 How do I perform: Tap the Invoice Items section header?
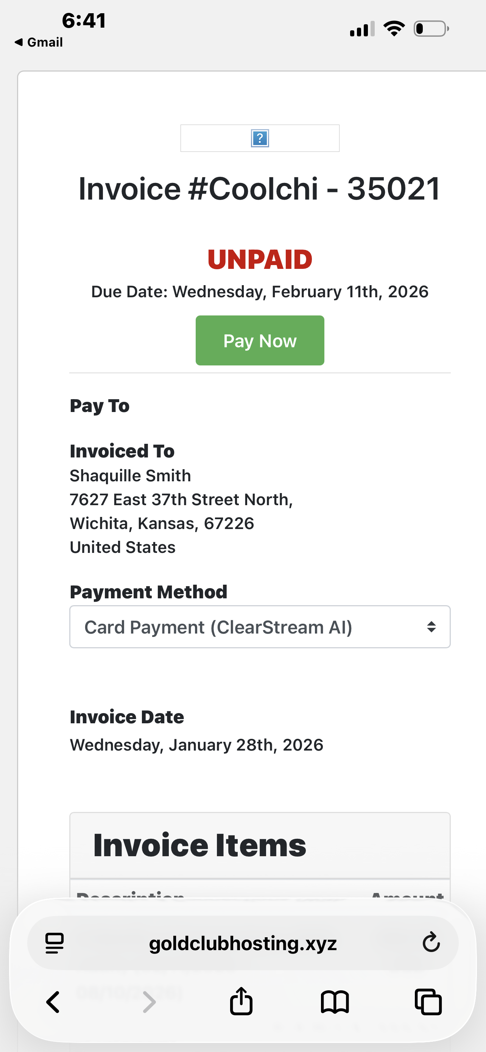pos(200,845)
